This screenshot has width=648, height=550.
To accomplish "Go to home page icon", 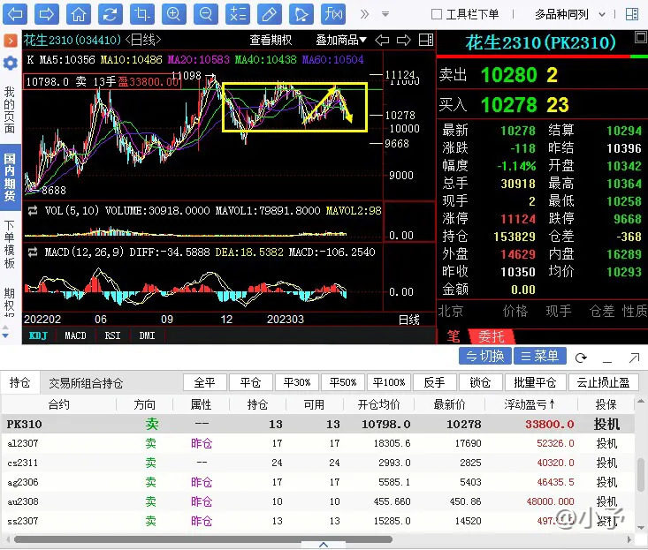I will click(x=78, y=14).
